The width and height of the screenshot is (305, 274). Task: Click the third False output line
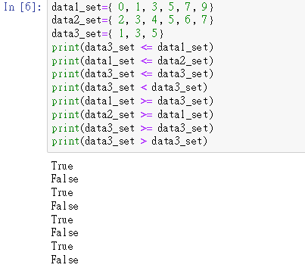(65, 232)
